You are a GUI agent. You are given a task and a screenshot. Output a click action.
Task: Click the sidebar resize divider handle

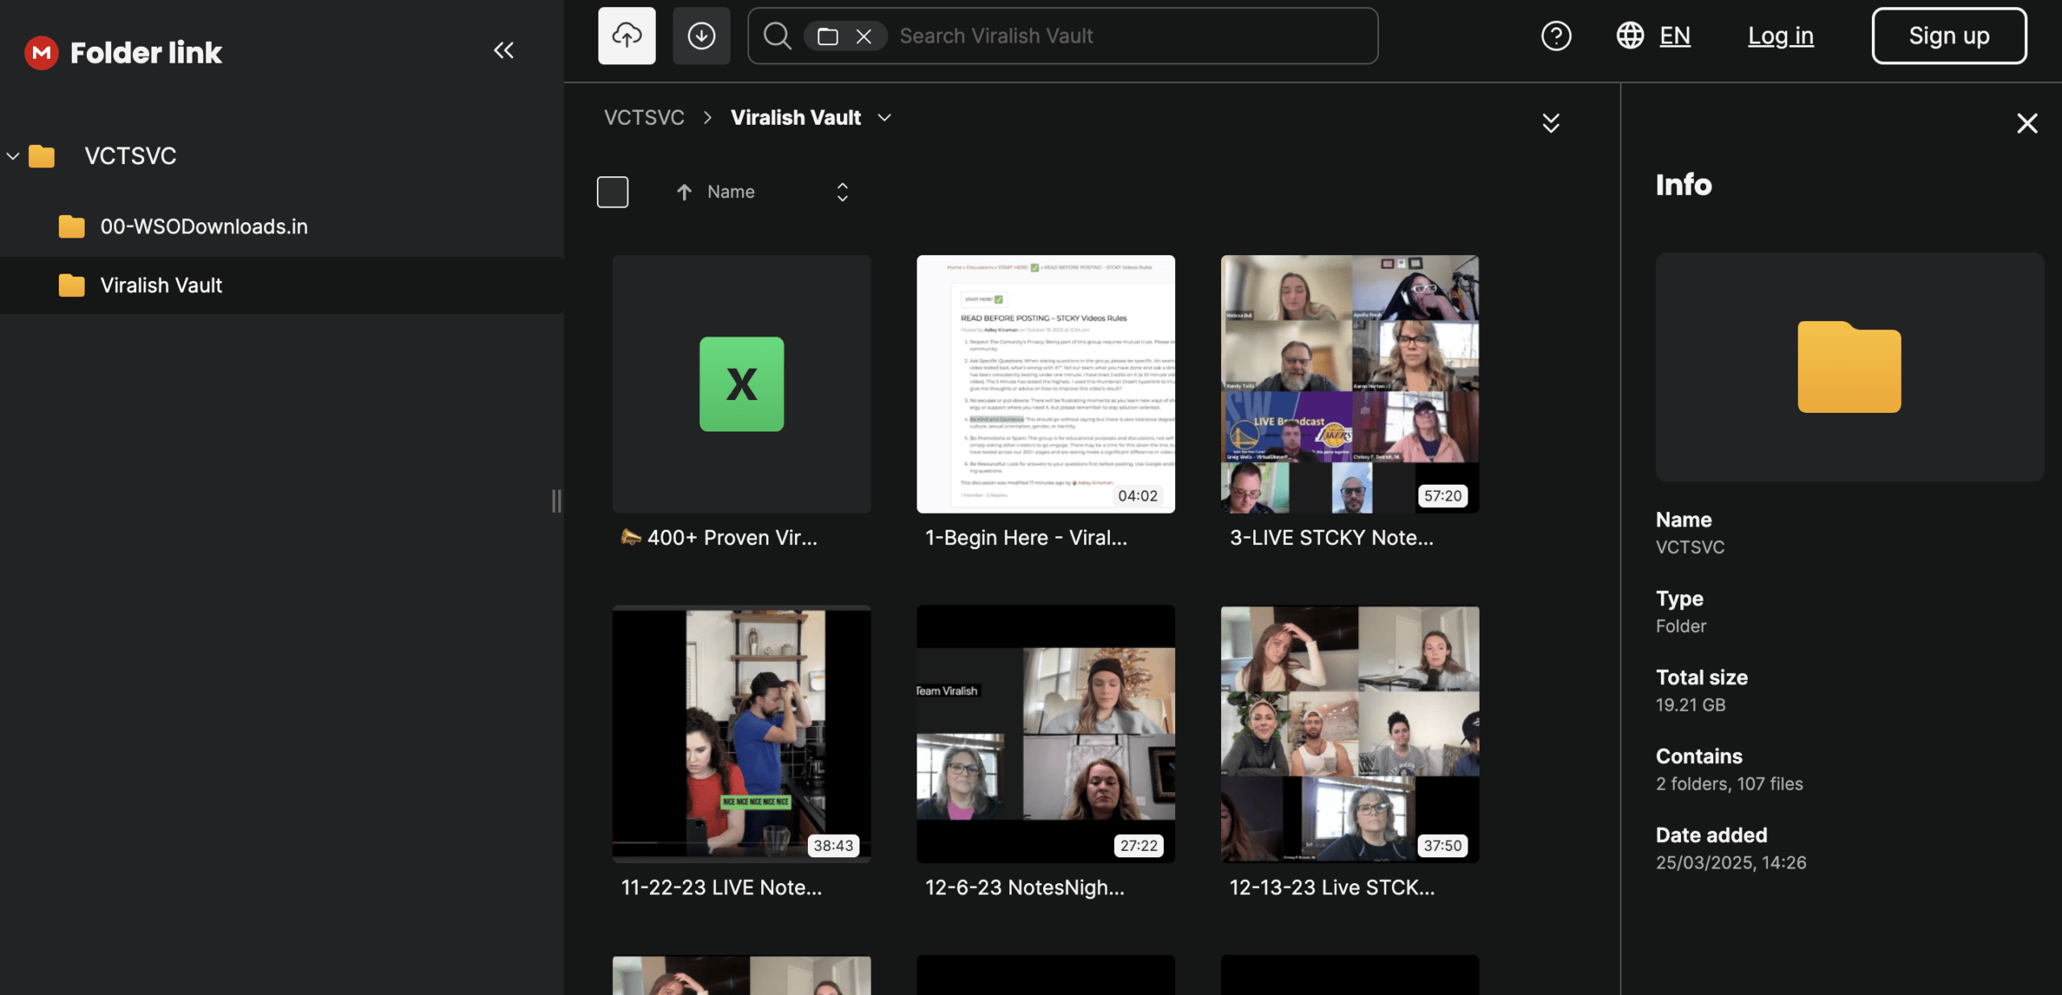point(556,501)
